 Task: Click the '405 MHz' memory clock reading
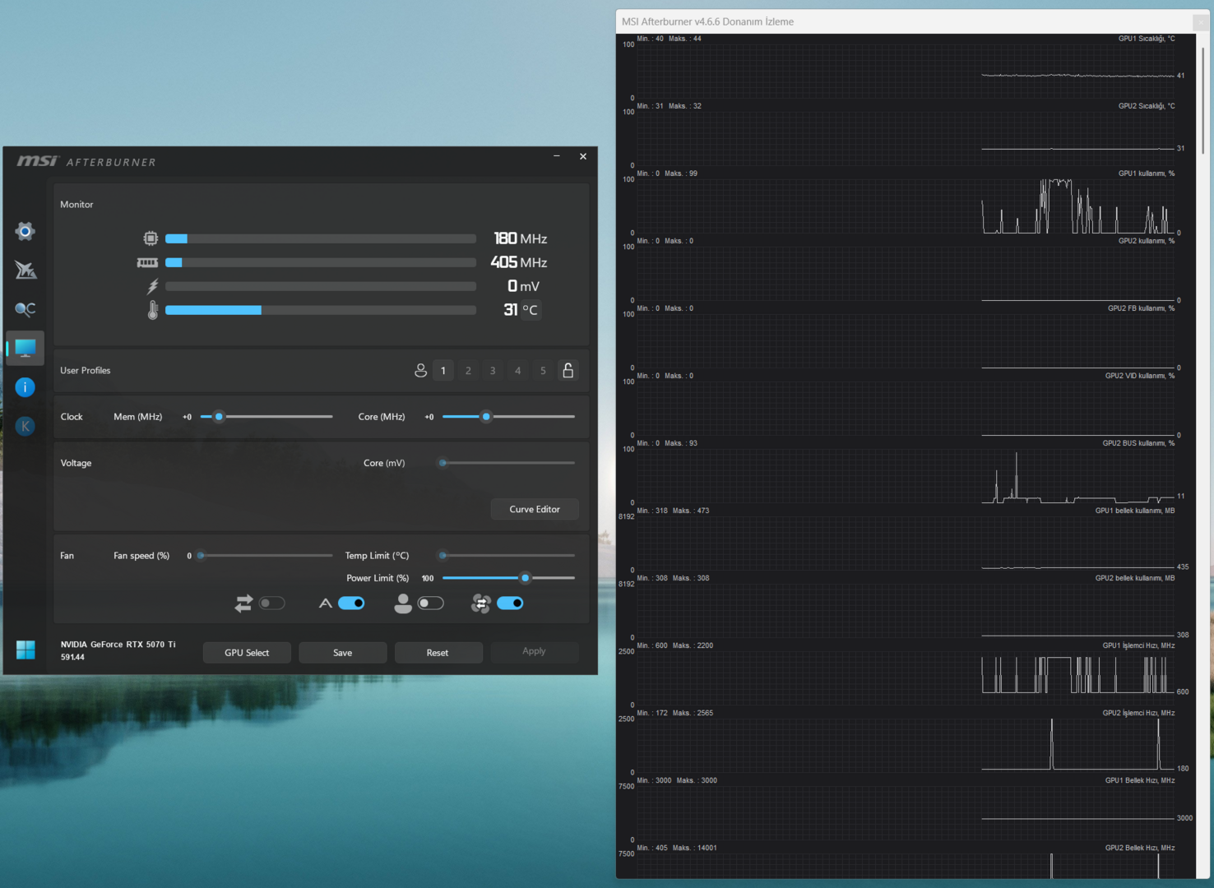click(518, 262)
